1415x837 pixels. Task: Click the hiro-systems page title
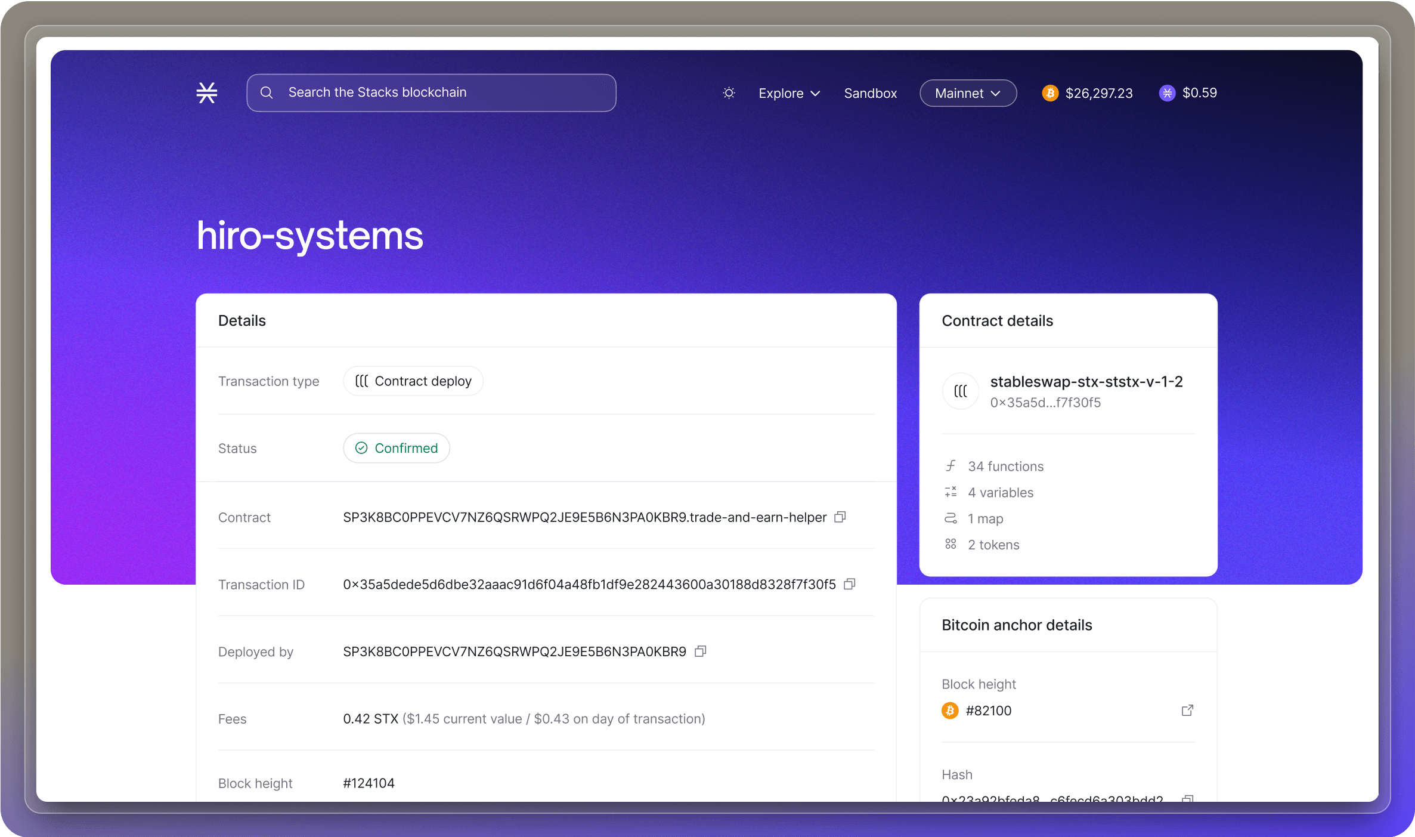pos(310,236)
